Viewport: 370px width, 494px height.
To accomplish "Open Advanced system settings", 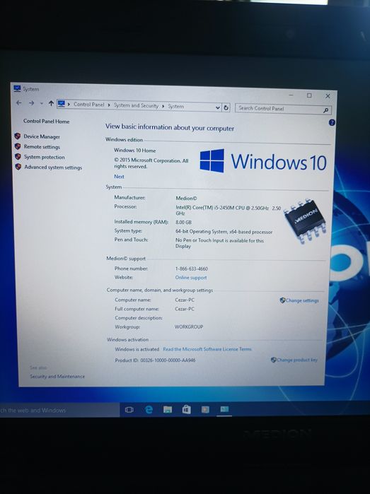I will 53,167.
